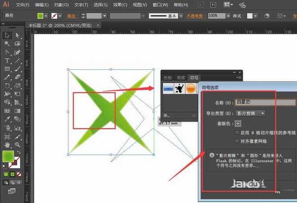This screenshot has height=203, width=297.
Task: Open the export type 影片剪辑 dropdown
Action: (250, 113)
